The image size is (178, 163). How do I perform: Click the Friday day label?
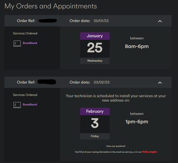95,136
